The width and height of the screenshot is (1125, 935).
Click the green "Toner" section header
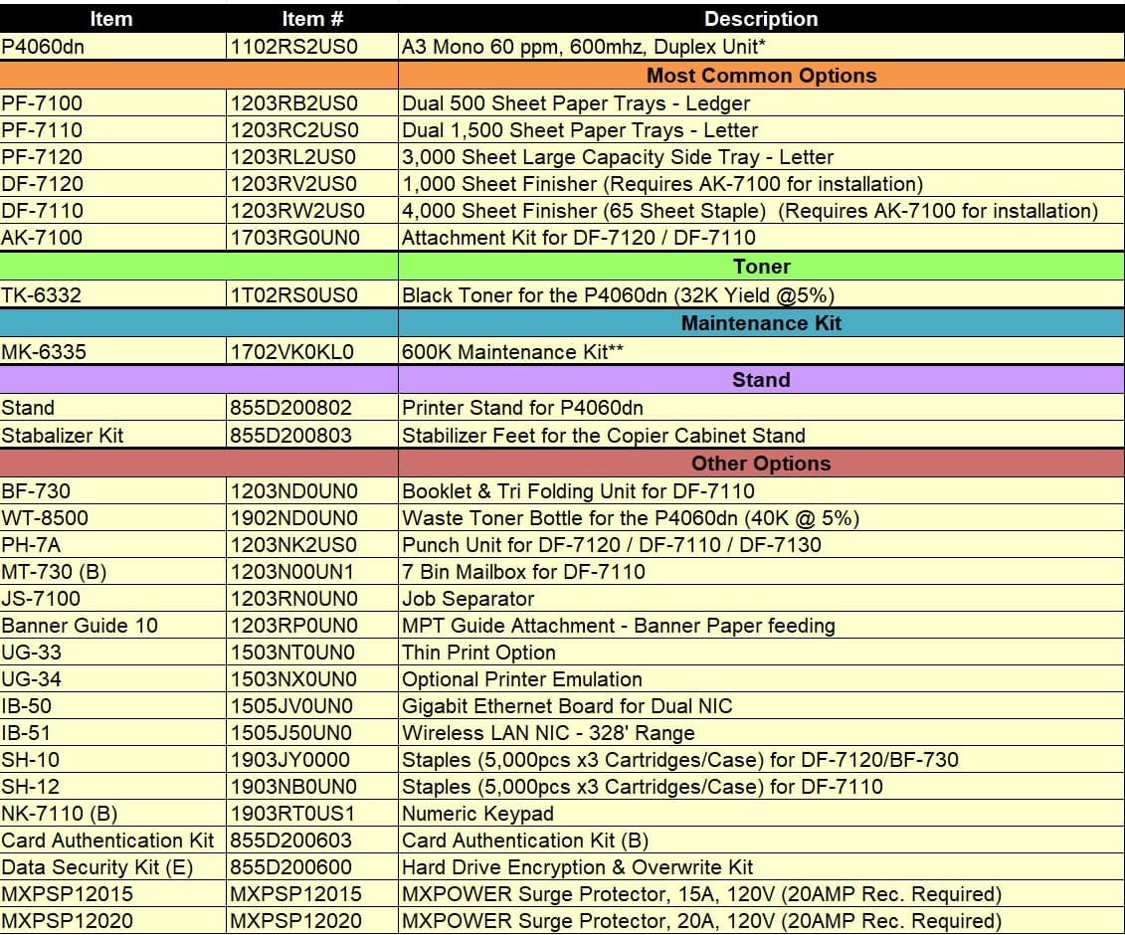(761, 267)
